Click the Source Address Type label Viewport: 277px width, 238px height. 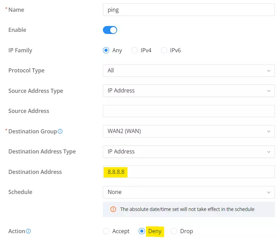pyautogui.click(x=36, y=91)
